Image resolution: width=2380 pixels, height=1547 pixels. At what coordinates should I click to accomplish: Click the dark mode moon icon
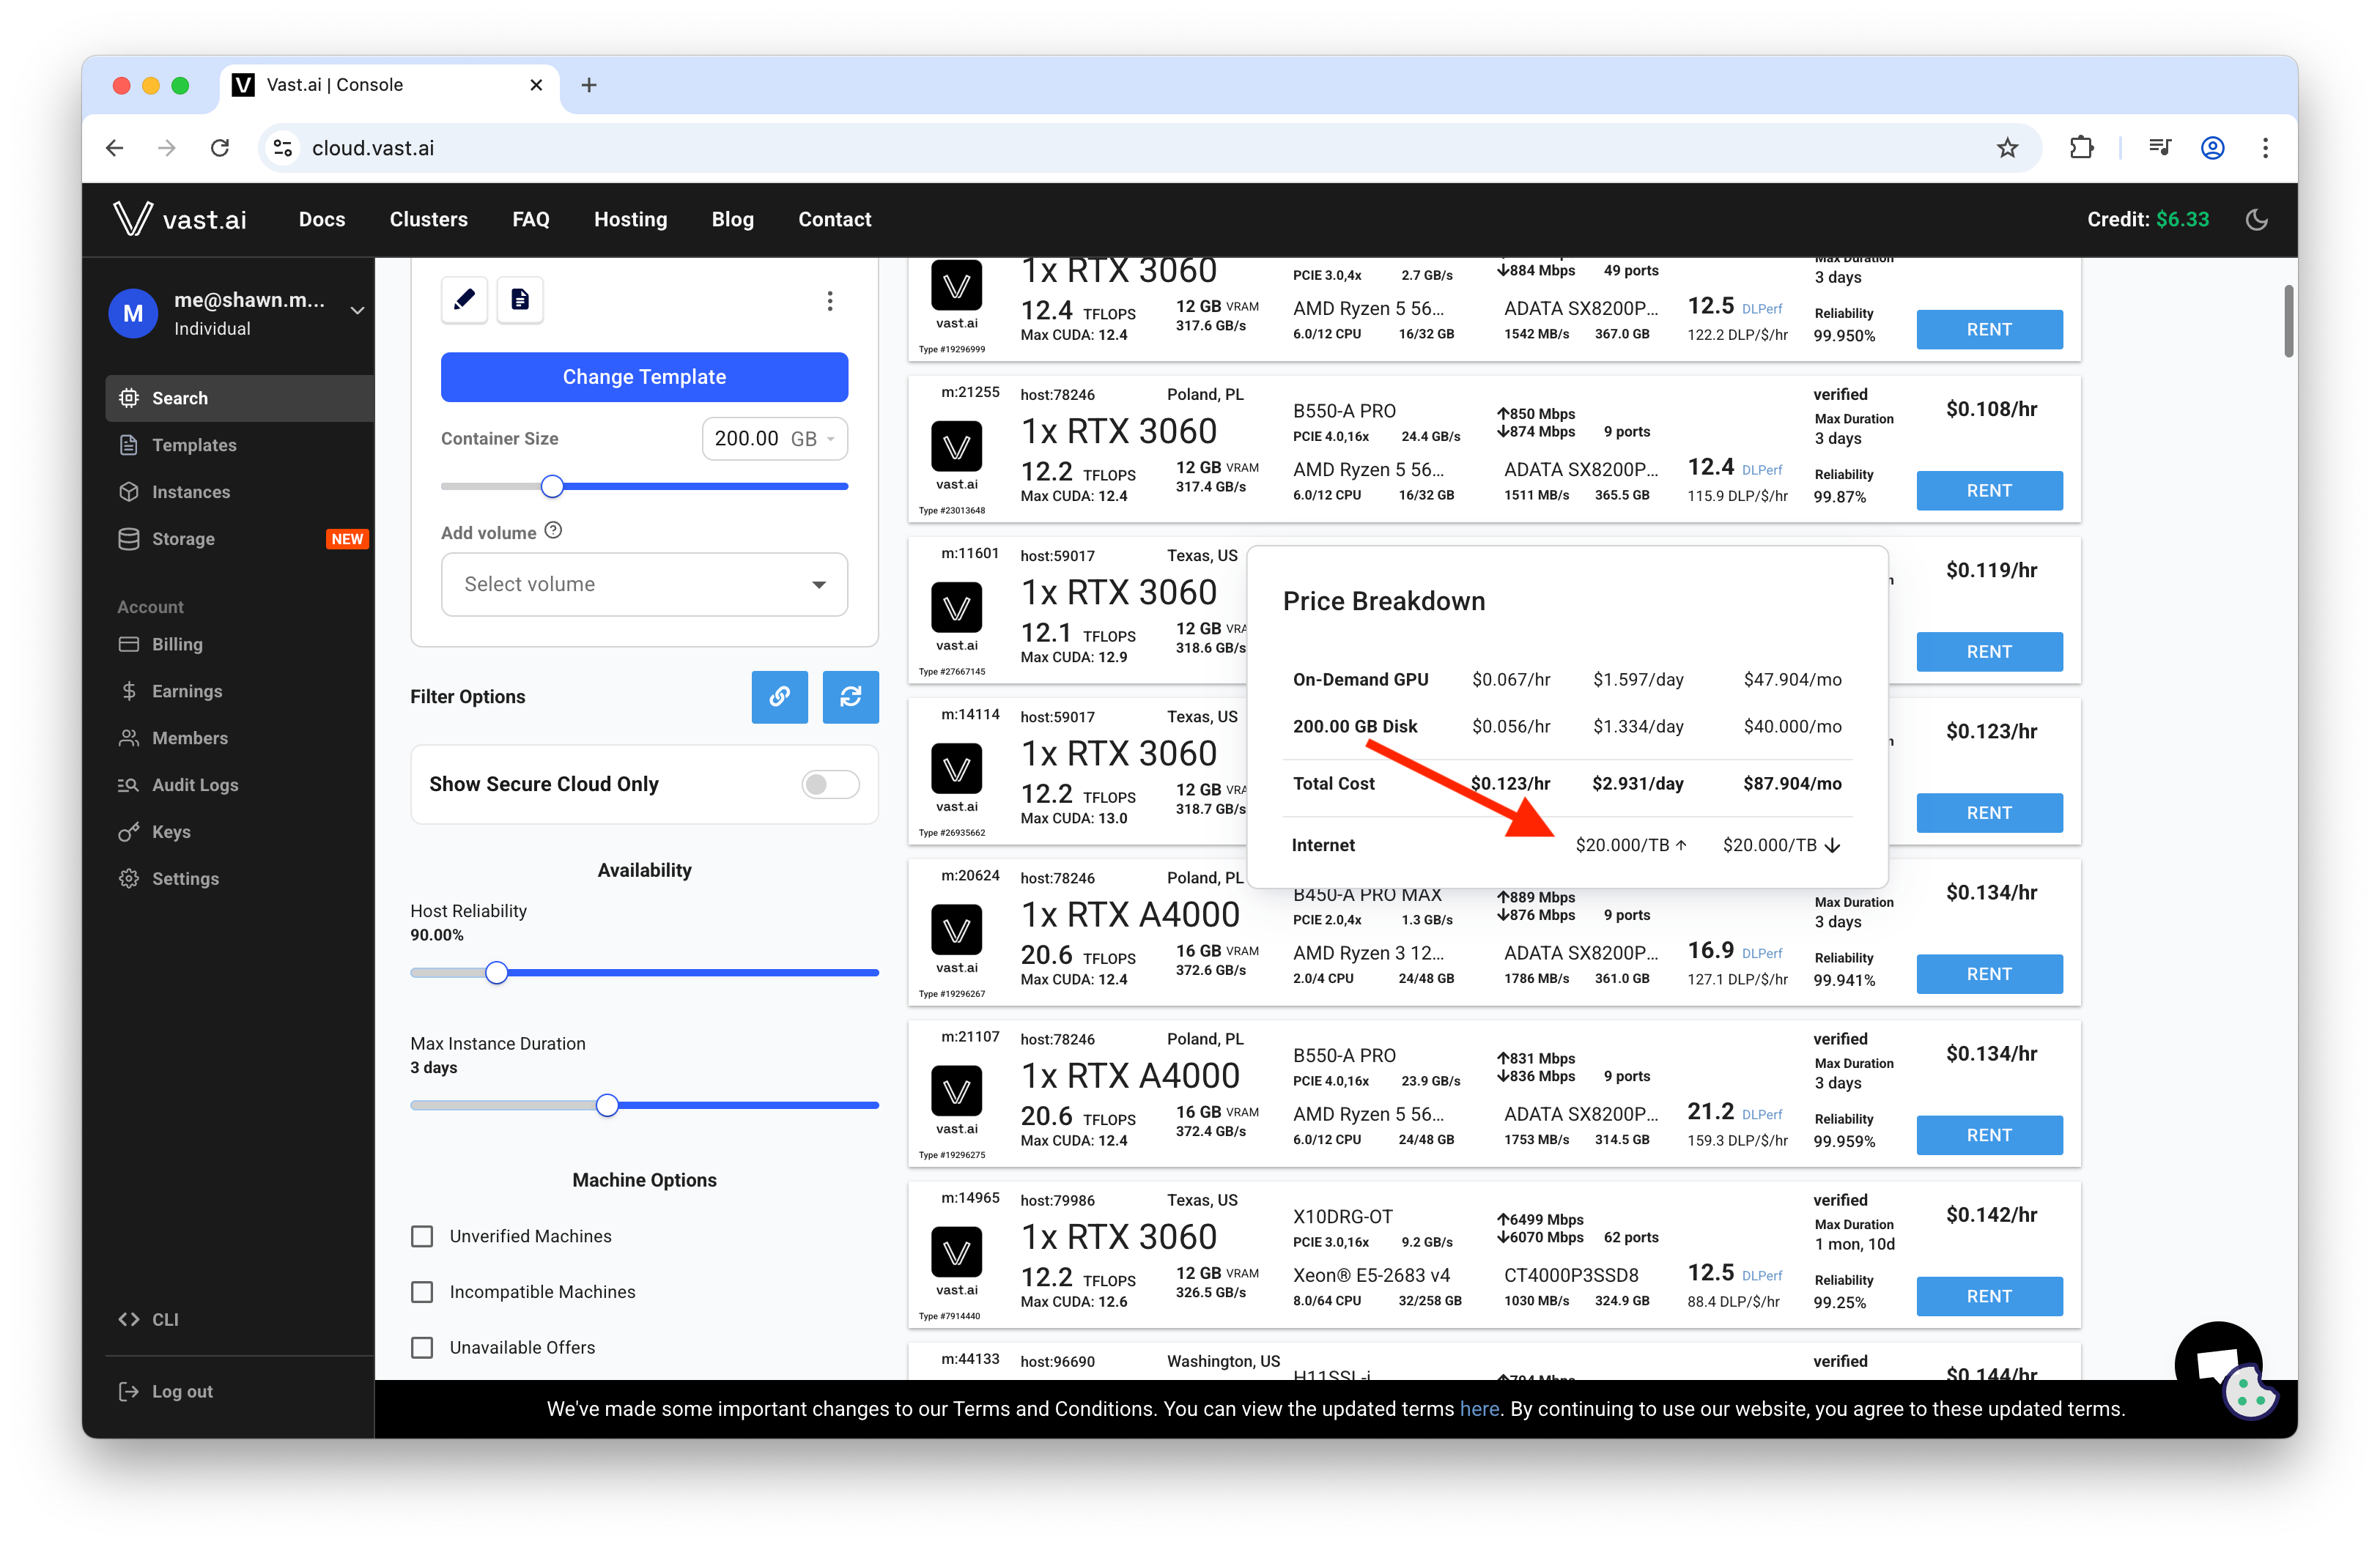[x=2257, y=219]
